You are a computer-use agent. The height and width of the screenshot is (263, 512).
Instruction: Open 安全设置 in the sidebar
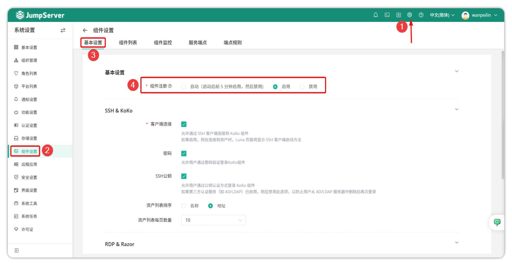(29, 177)
